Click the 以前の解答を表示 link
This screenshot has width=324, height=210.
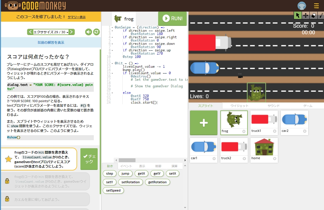pyautogui.click(x=51, y=42)
